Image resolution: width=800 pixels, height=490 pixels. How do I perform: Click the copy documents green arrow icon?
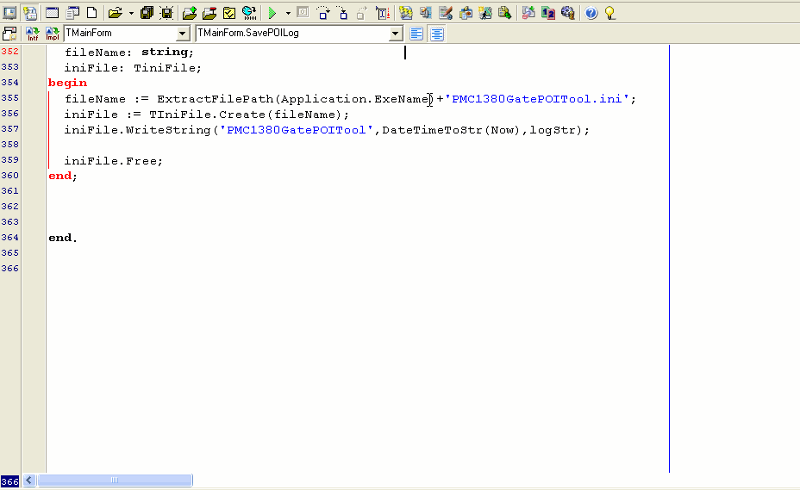tap(504, 13)
